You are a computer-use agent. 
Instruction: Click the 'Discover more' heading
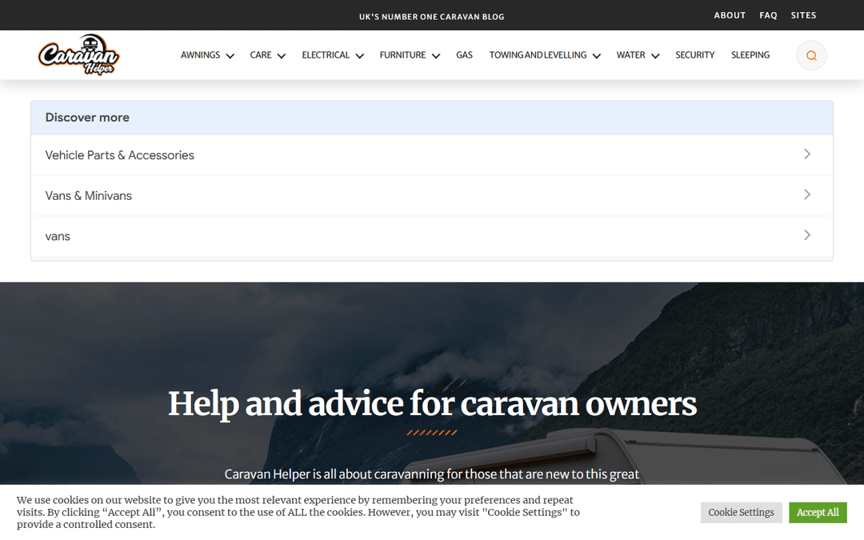(x=87, y=118)
